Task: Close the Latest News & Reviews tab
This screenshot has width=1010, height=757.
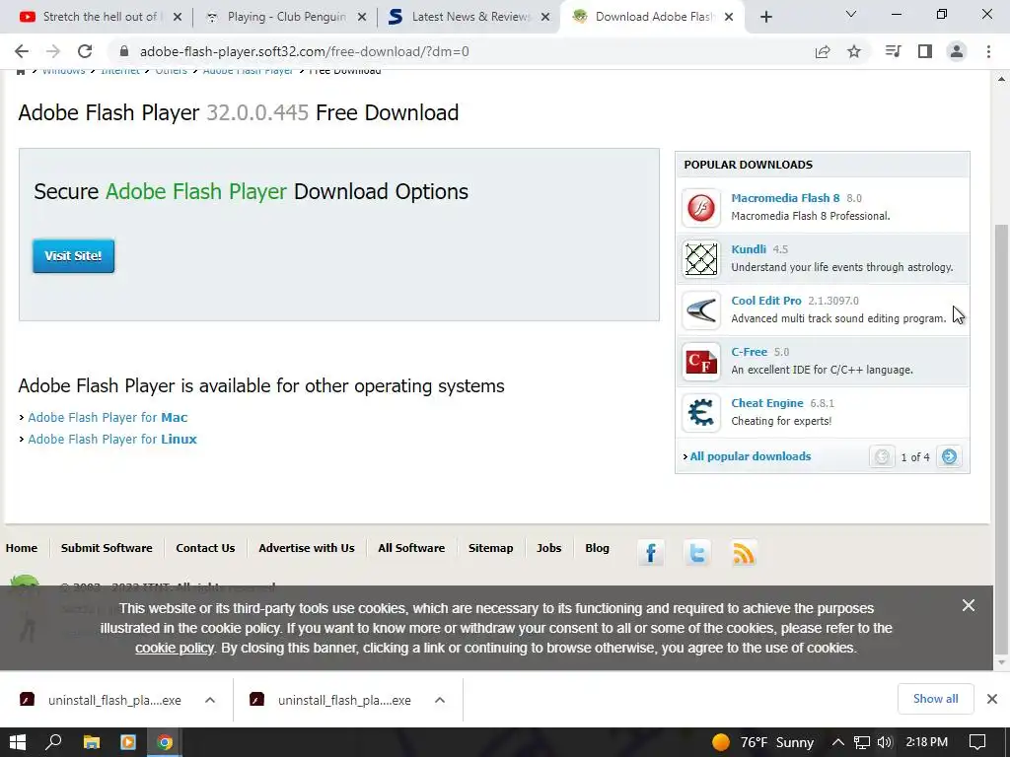Action: click(545, 18)
